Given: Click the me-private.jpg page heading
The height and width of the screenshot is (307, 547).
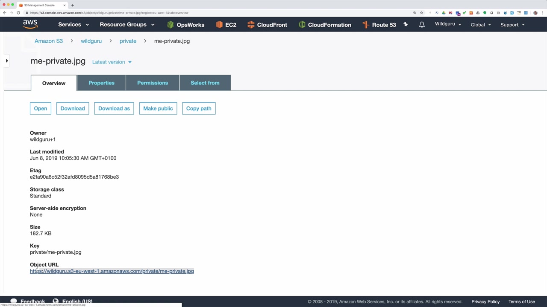Looking at the screenshot, I should point(58,61).
